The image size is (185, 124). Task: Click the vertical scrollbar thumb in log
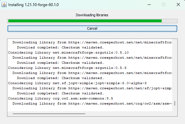tap(175, 103)
